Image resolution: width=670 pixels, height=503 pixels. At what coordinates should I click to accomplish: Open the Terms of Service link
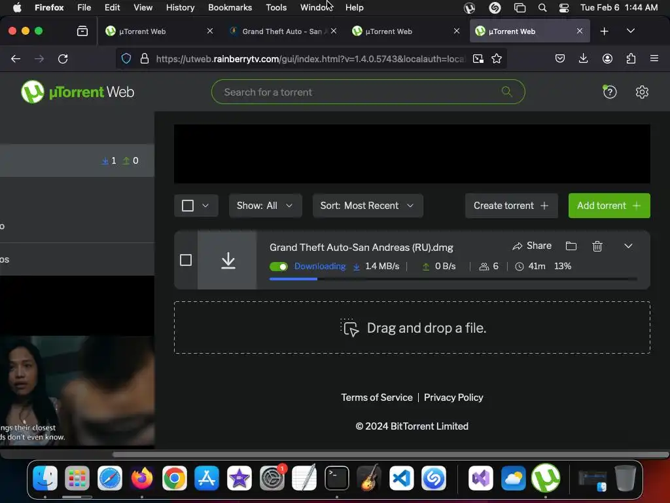point(376,398)
